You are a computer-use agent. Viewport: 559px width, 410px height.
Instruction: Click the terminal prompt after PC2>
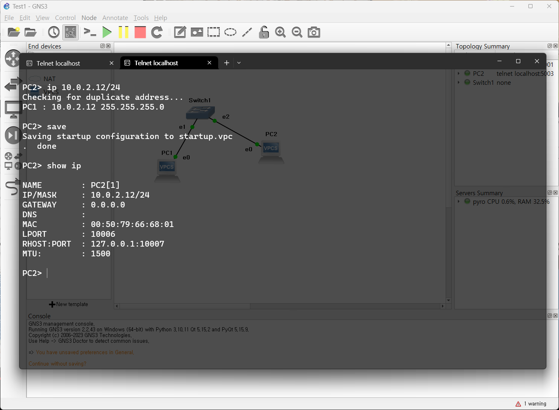pyautogui.click(x=47, y=273)
